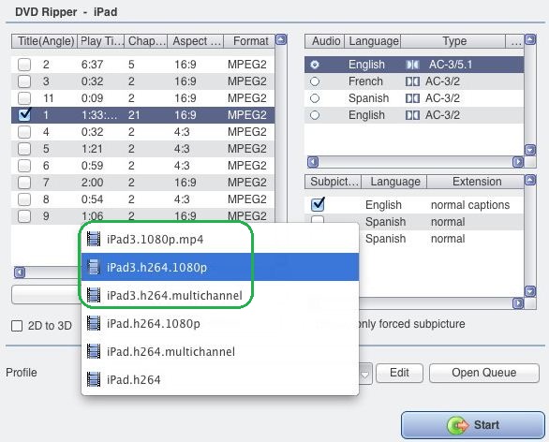
Task: Choose iPad.h264 profile
Action: 220,379
